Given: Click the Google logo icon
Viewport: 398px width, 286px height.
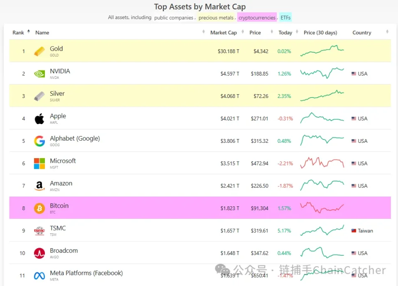Looking at the screenshot, I should pyautogui.click(x=39, y=141).
